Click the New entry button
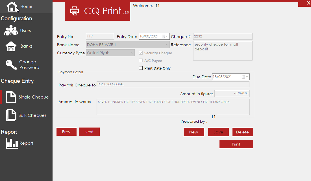 point(194,132)
